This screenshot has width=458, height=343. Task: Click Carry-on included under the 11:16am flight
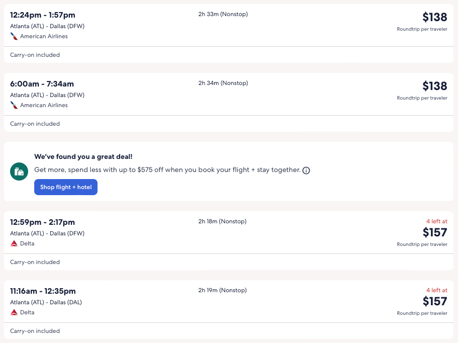coord(35,331)
